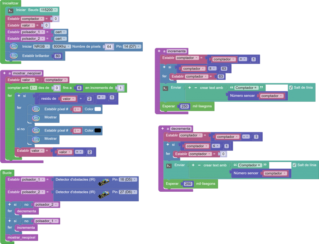Click the serial console icon in Iniciar Bauds block
This screenshot has width=319, height=244.
coord(10,10)
